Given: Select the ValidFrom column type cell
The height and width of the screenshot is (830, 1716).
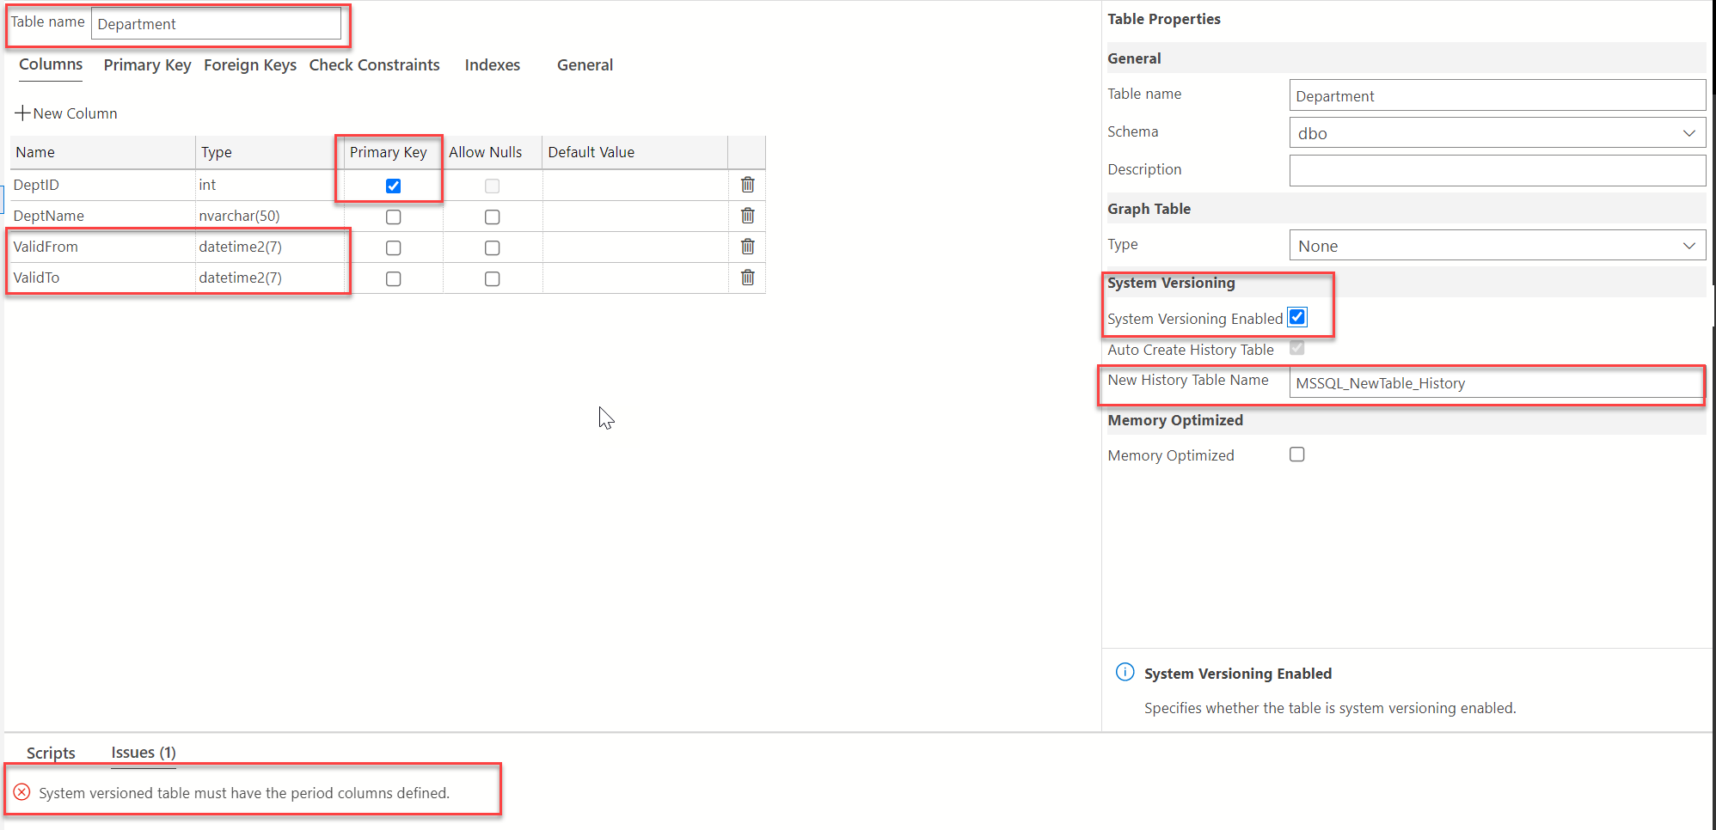Looking at the screenshot, I should click(269, 247).
